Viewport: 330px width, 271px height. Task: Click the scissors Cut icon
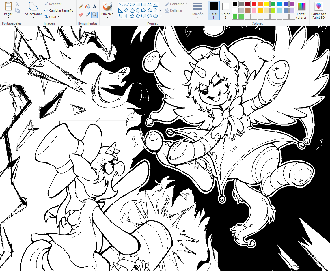point(18,4)
